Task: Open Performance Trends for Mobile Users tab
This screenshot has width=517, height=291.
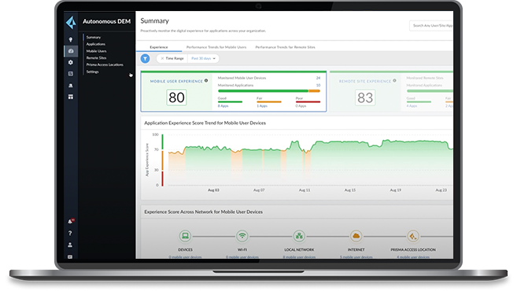Action: 216,47
